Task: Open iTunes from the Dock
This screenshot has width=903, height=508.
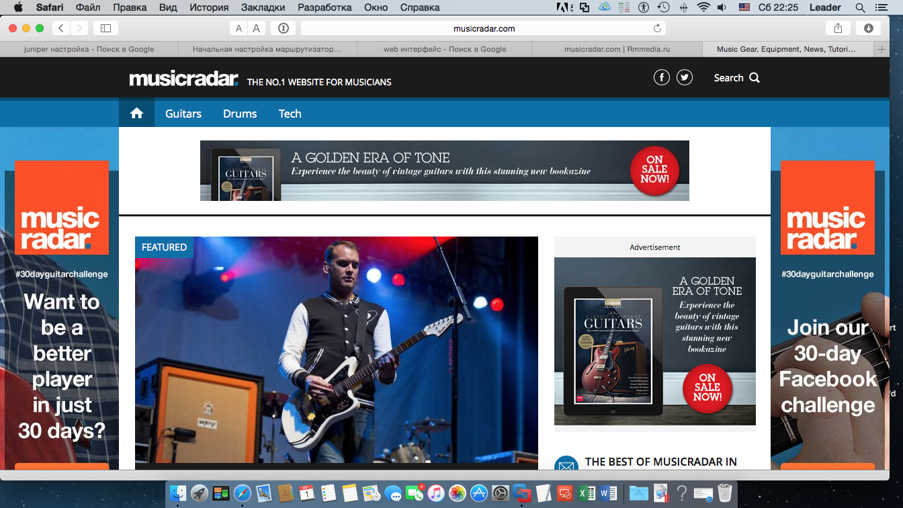Action: pyautogui.click(x=436, y=494)
